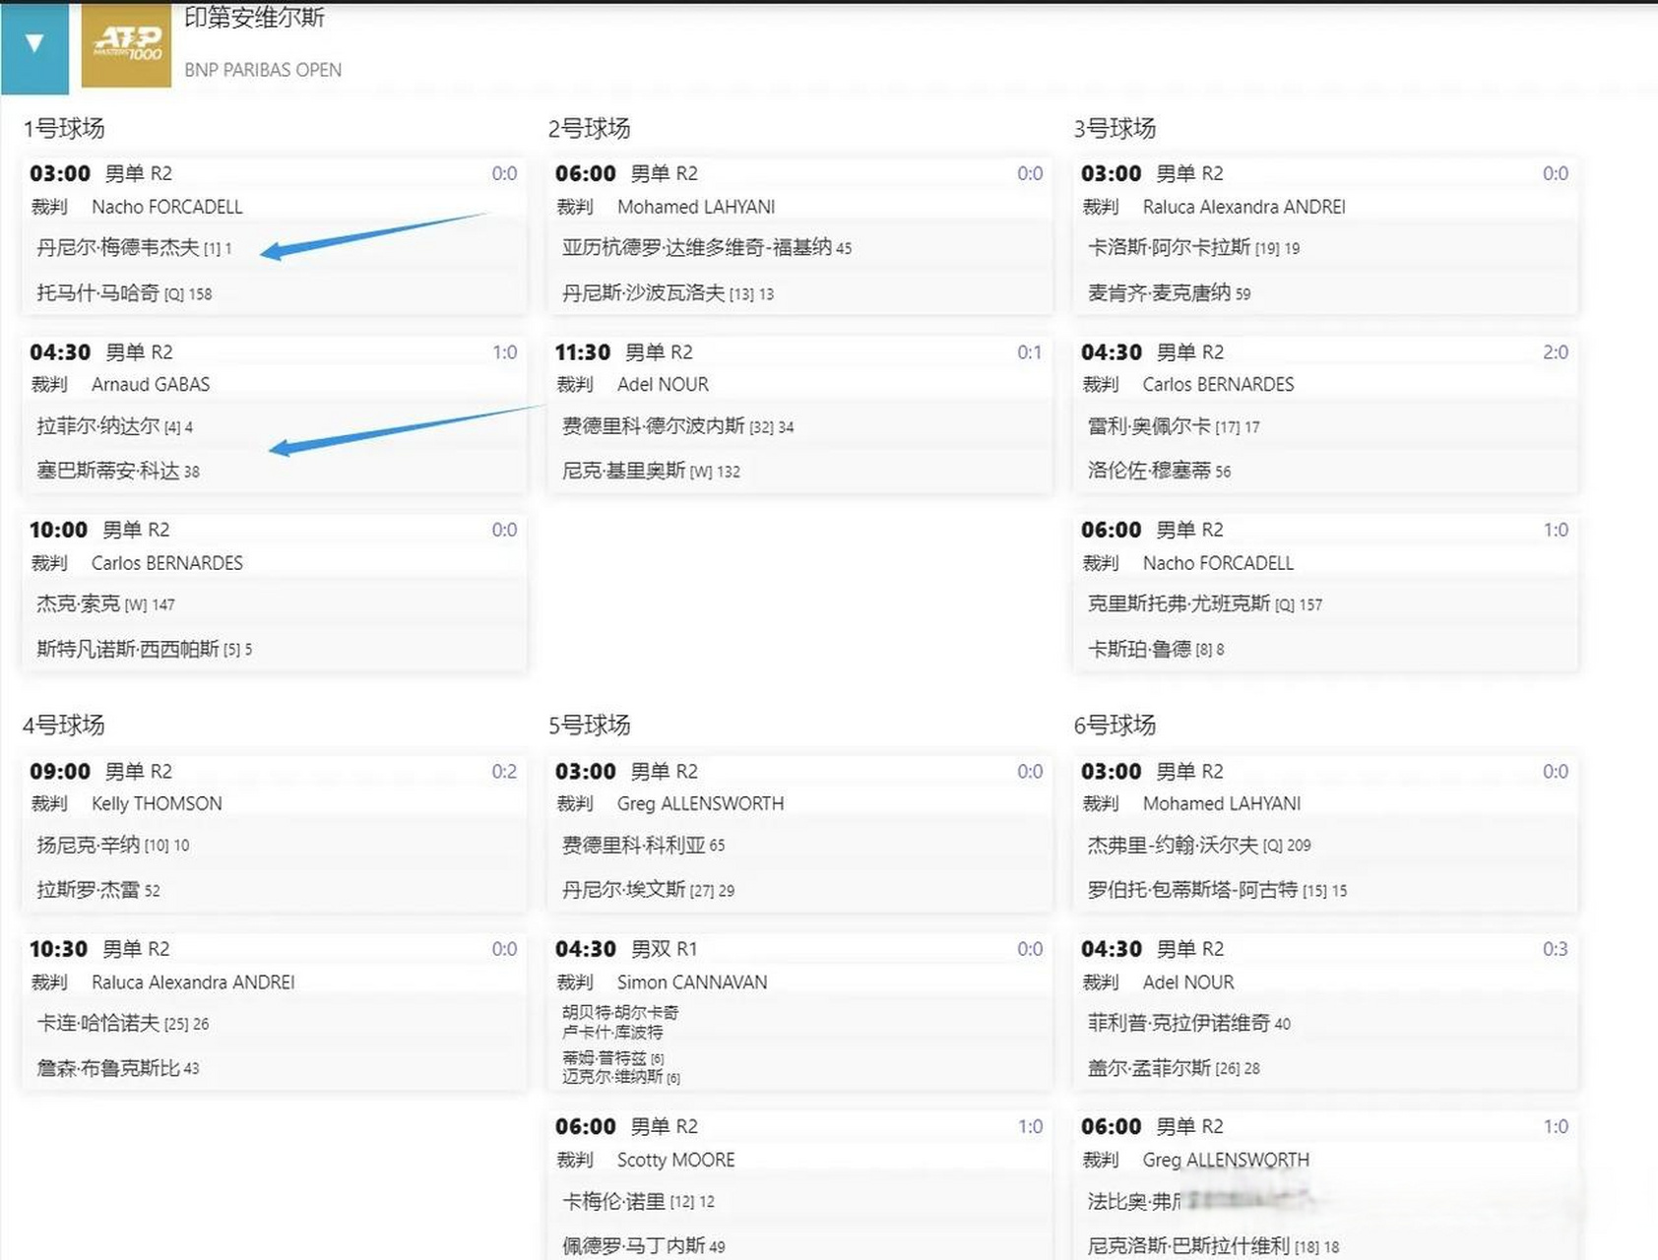Image resolution: width=1658 pixels, height=1260 pixels.
Task: Click the 0:3 score on court 6
Action: 1556,949
